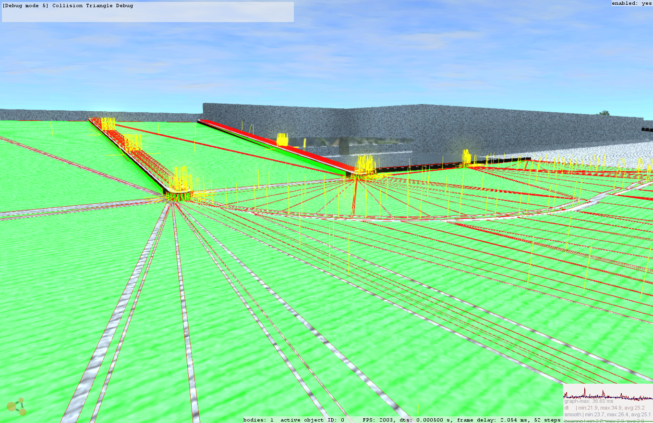653x423 pixels.
Task: Click the "bodies: 1" status entry
Action: [x=258, y=420]
